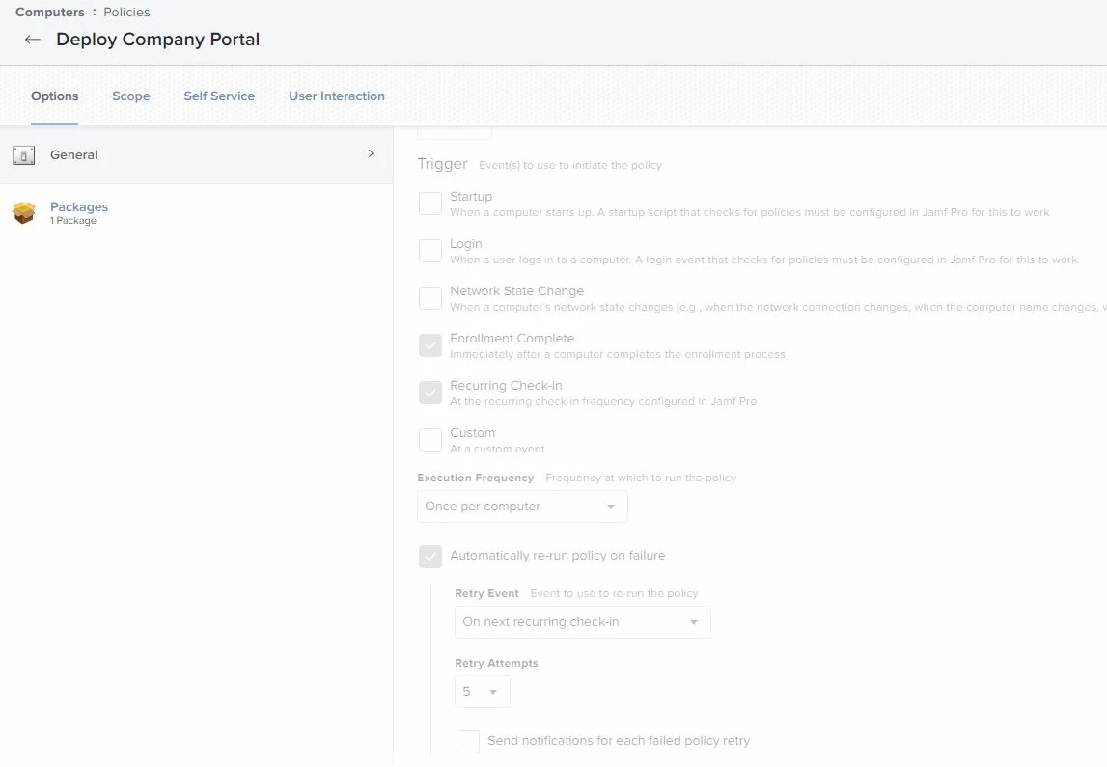Click the Packages box icon in sidebar
The image size is (1107, 767).
[24, 212]
